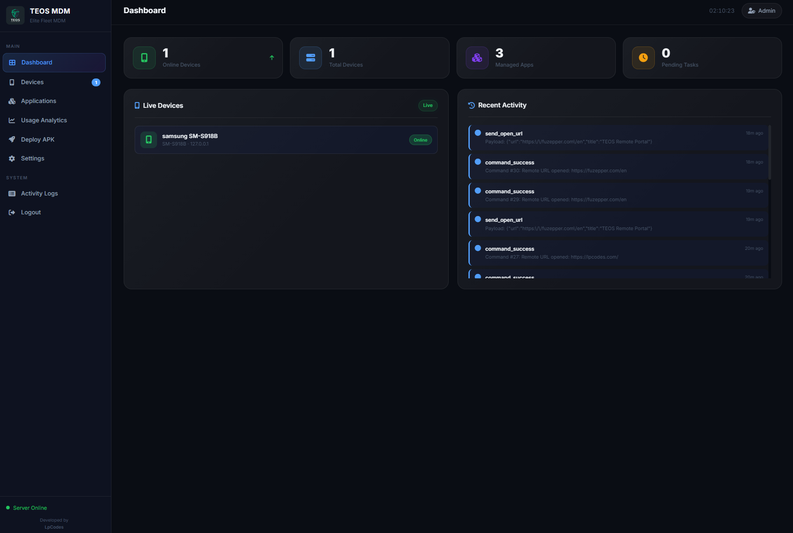The height and width of the screenshot is (533, 793).
Task: Click the Recent Activity scrollbar
Action: pyautogui.click(x=769, y=153)
